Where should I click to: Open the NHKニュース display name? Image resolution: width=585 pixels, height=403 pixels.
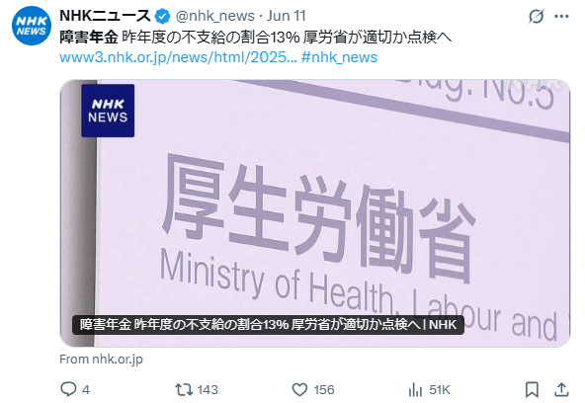tap(105, 16)
